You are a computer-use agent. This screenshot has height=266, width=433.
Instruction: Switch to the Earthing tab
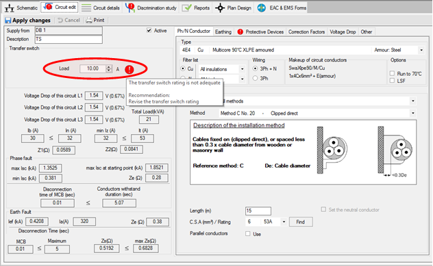pyautogui.click(x=223, y=31)
